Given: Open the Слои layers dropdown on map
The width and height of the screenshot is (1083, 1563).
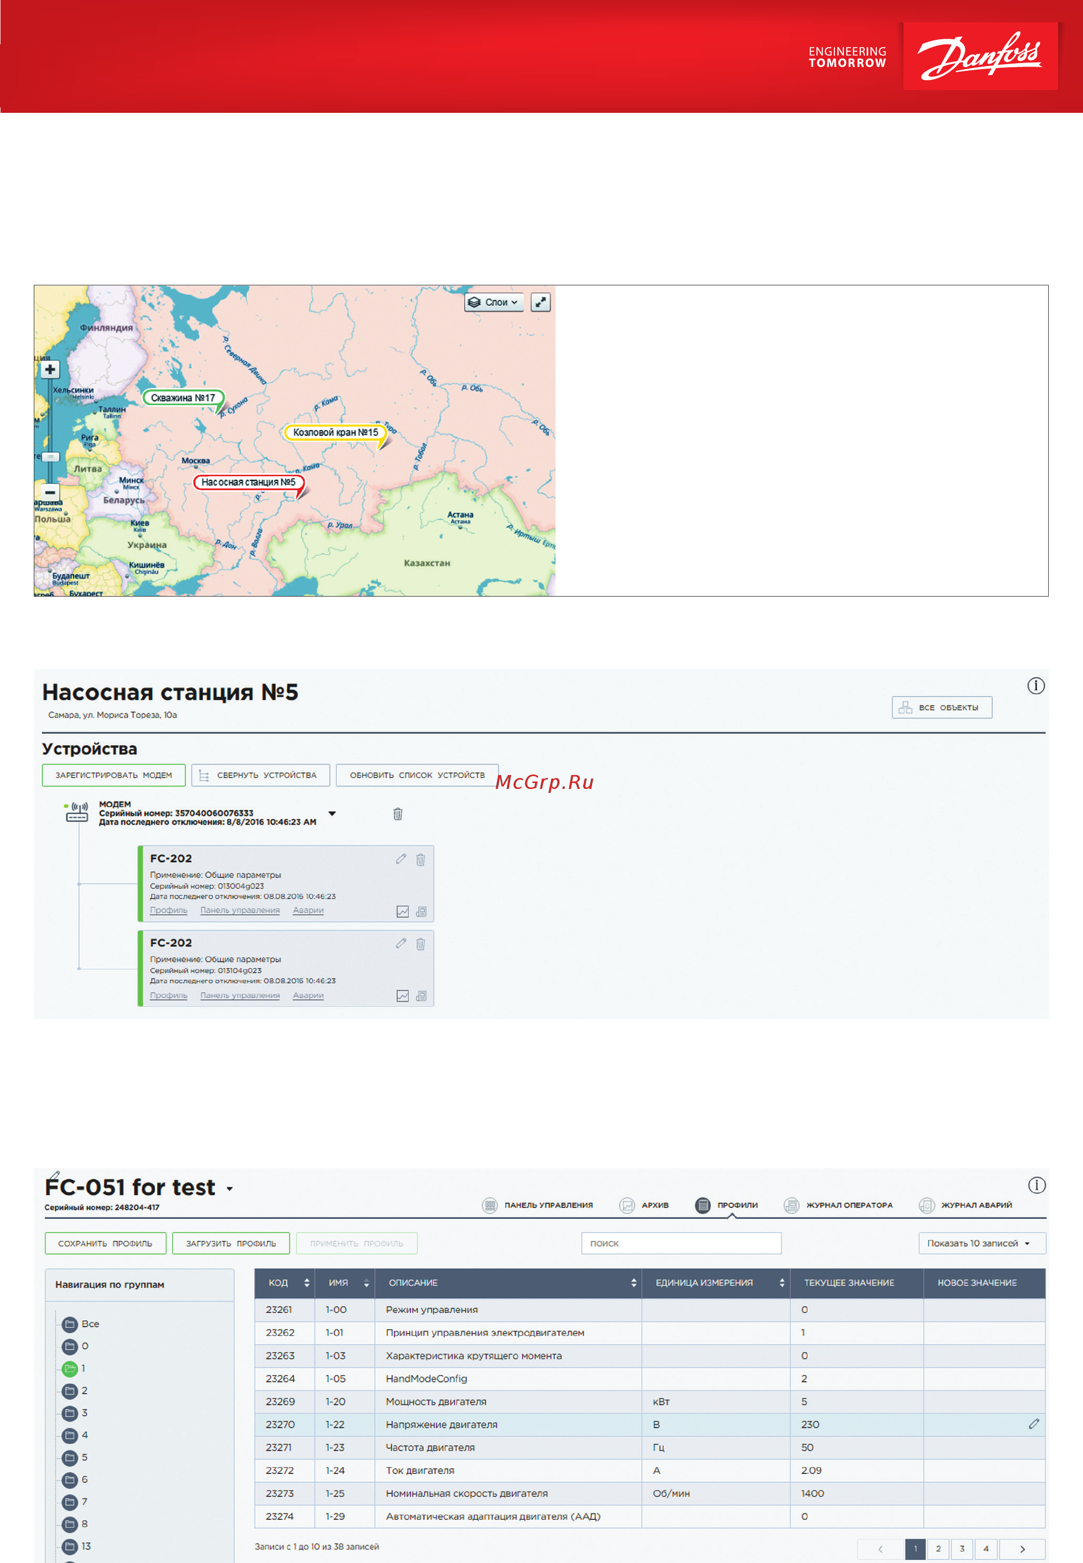Looking at the screenshot, I should pos(494,302).
